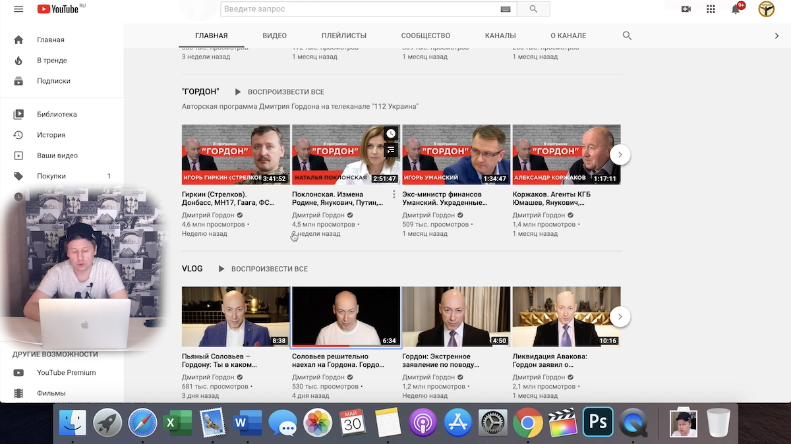Screen dimensions: 791x444
Task: Open Notes from the Dock
Action: [388, 422]
